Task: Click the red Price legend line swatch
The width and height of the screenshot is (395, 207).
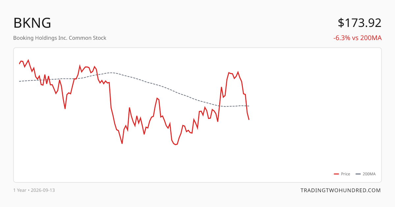Action: [336, 174]
